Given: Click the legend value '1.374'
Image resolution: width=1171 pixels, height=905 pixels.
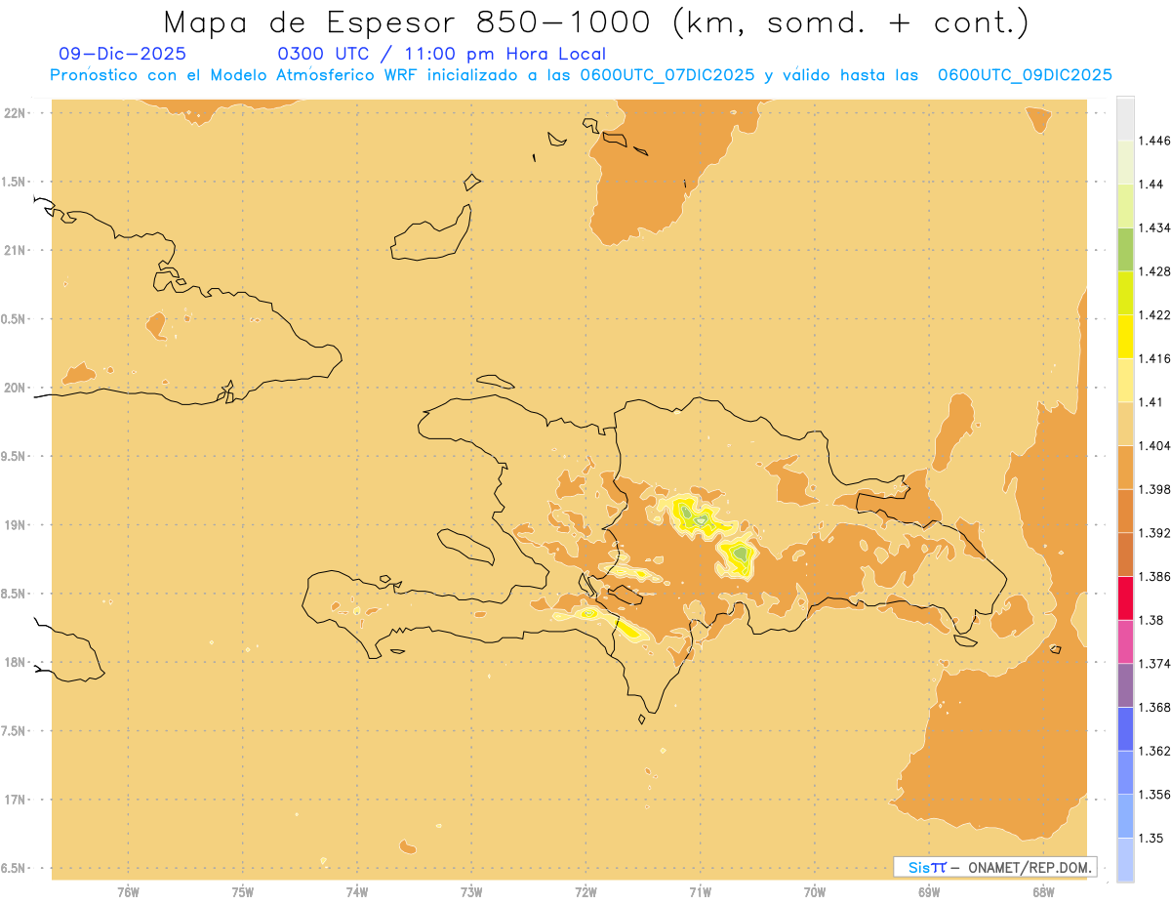Looking at the screenshot, I should [1153, 663].
